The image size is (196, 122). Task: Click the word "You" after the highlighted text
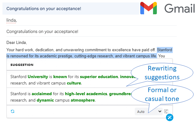click(161, 56)
